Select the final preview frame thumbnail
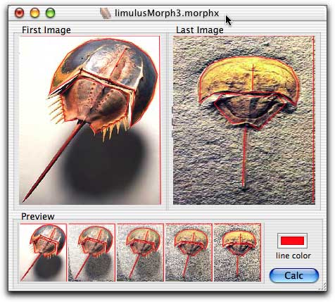The width and height of the screenshot is (335, 302). click(237, 253)
